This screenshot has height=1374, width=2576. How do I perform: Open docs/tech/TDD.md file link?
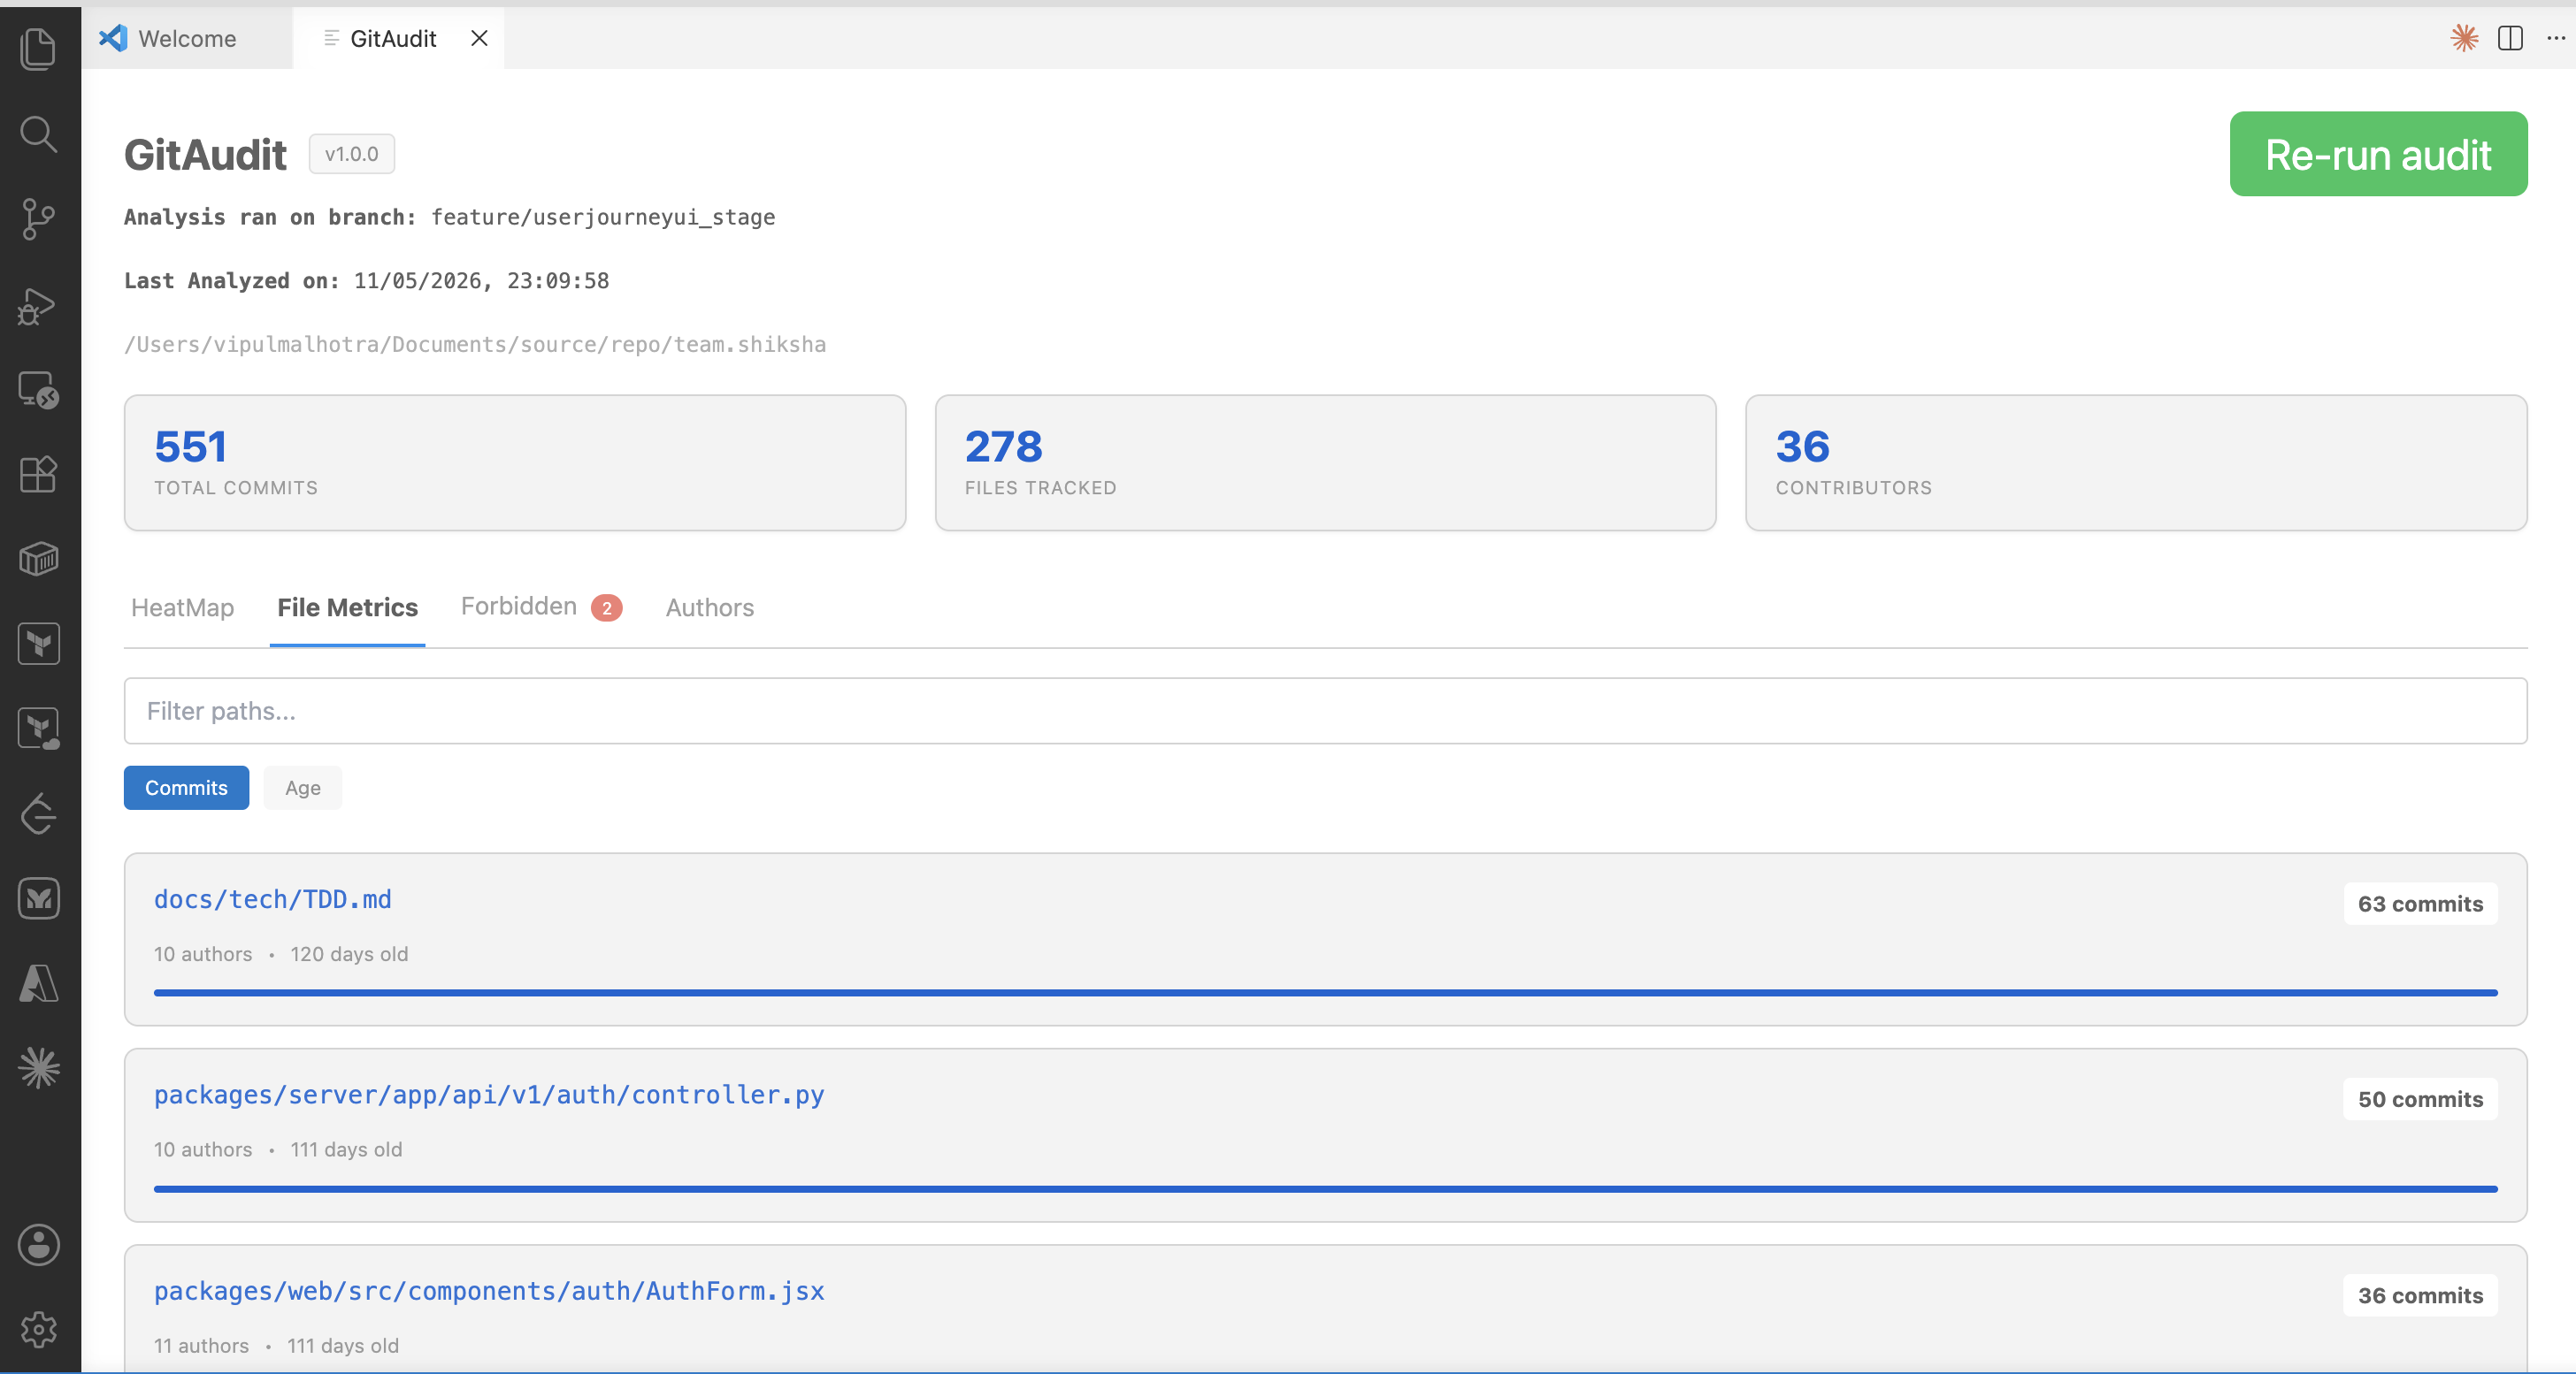click(x=272, y=899)
